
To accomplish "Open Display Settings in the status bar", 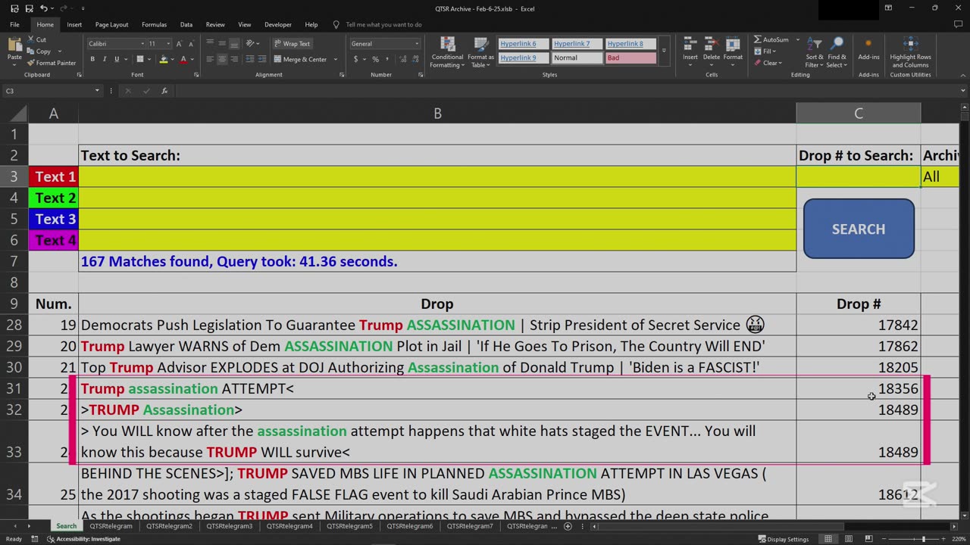I will 783,539.
